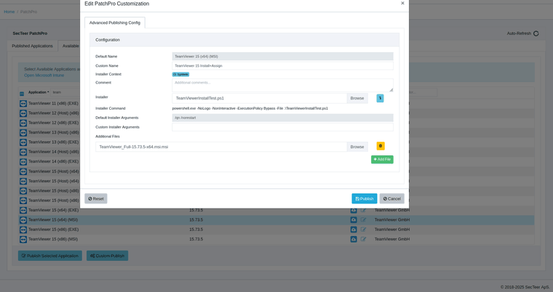Click the download icon in TeamViewer 15 (x86) (EXE) row
The height and width of the screenshot is (292, 553).
pos(354,229)
